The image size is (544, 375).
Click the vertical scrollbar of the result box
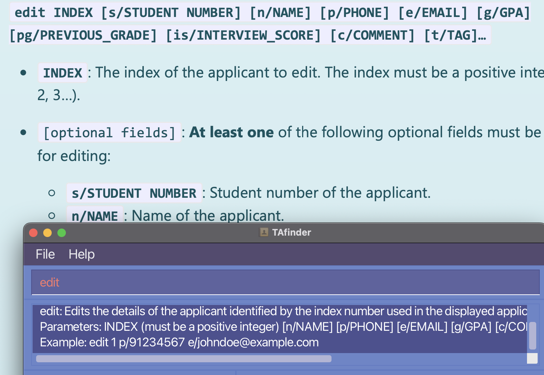[532, 335]
